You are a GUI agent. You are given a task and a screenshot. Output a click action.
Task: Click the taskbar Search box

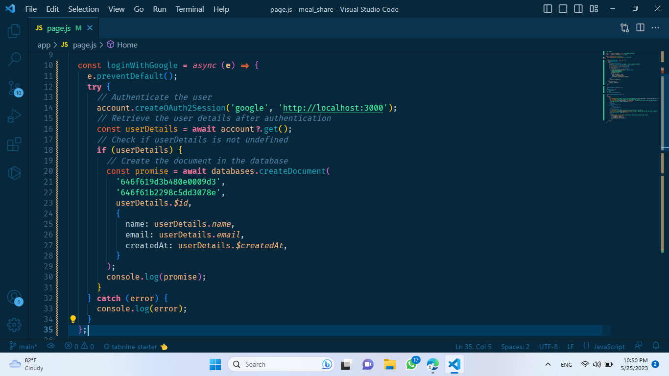point(282,364)
